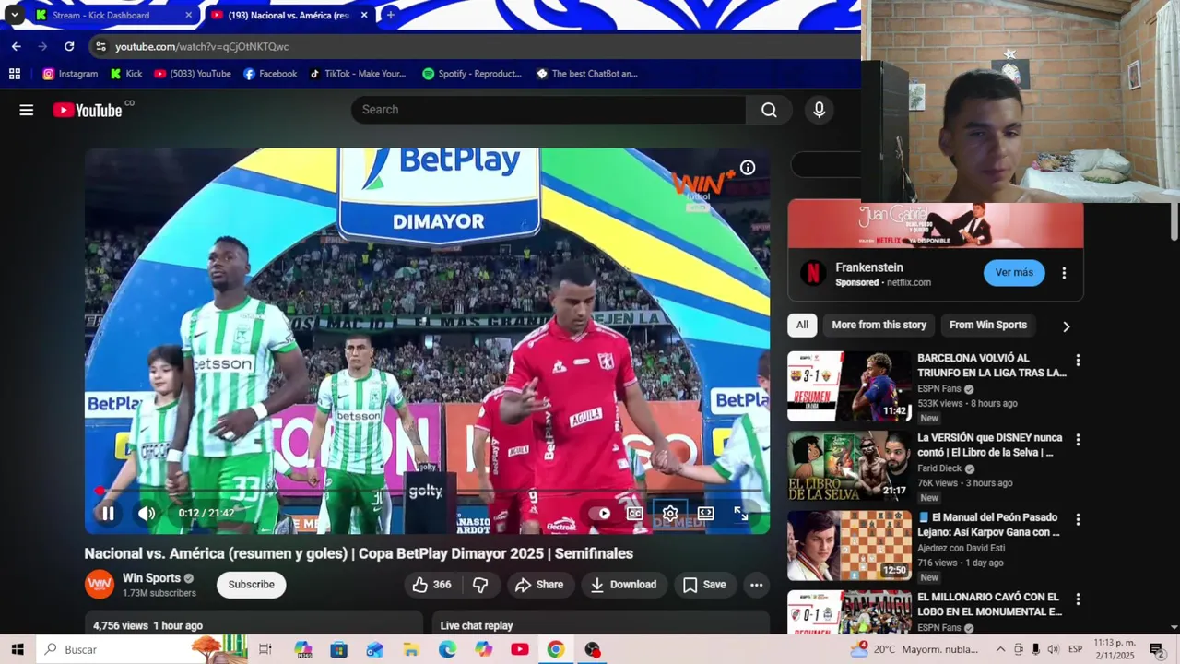Image resolution: width=1180 pixels, height=664 pixels.
Task: Select From Win Sports chip
Action: [x=987, y=325]
